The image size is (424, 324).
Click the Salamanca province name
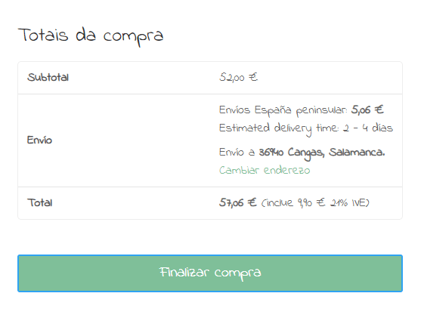click(357, 153)
